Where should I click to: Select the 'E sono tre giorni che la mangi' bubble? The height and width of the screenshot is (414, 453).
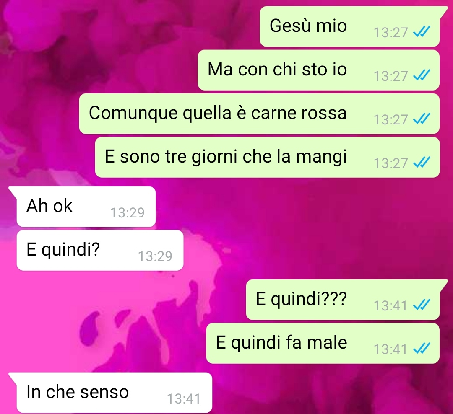point(267,157)
